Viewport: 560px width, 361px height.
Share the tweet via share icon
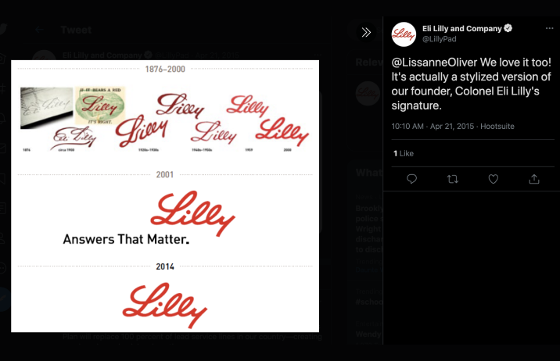pos(534,179)
